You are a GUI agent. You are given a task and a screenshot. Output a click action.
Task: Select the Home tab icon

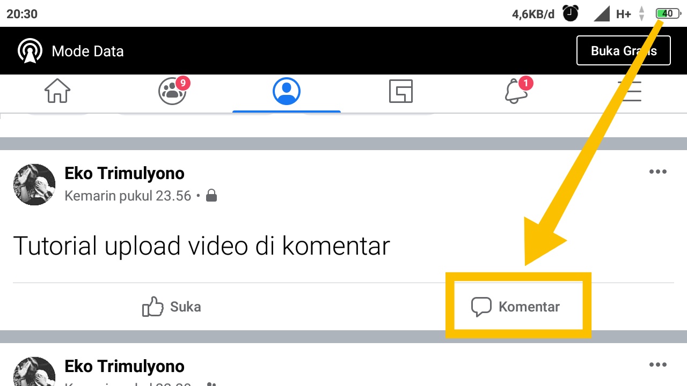[x=57, y=91]
